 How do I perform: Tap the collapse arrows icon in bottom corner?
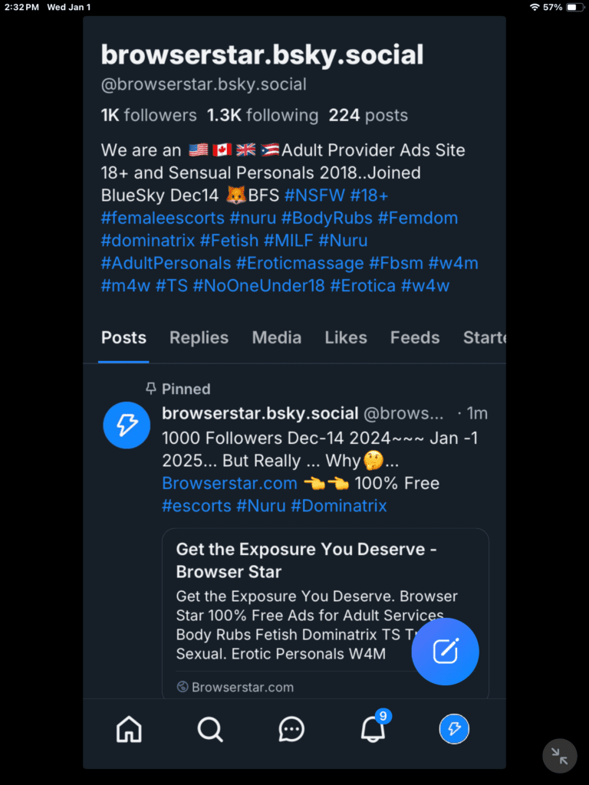(559, 756)
